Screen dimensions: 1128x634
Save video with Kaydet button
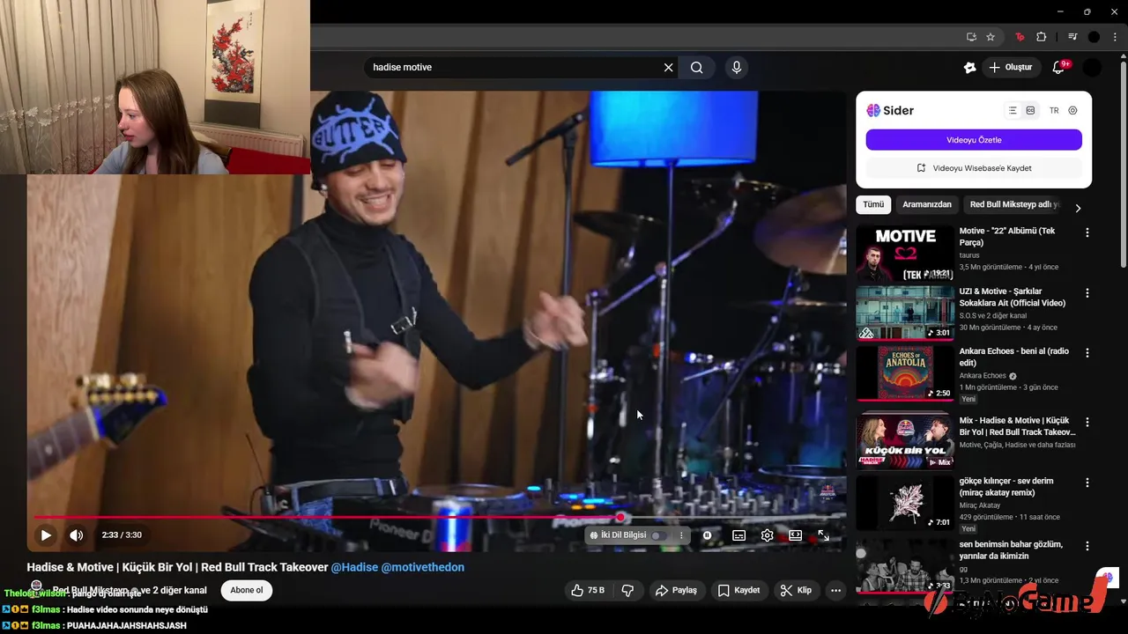click(738, 590)
